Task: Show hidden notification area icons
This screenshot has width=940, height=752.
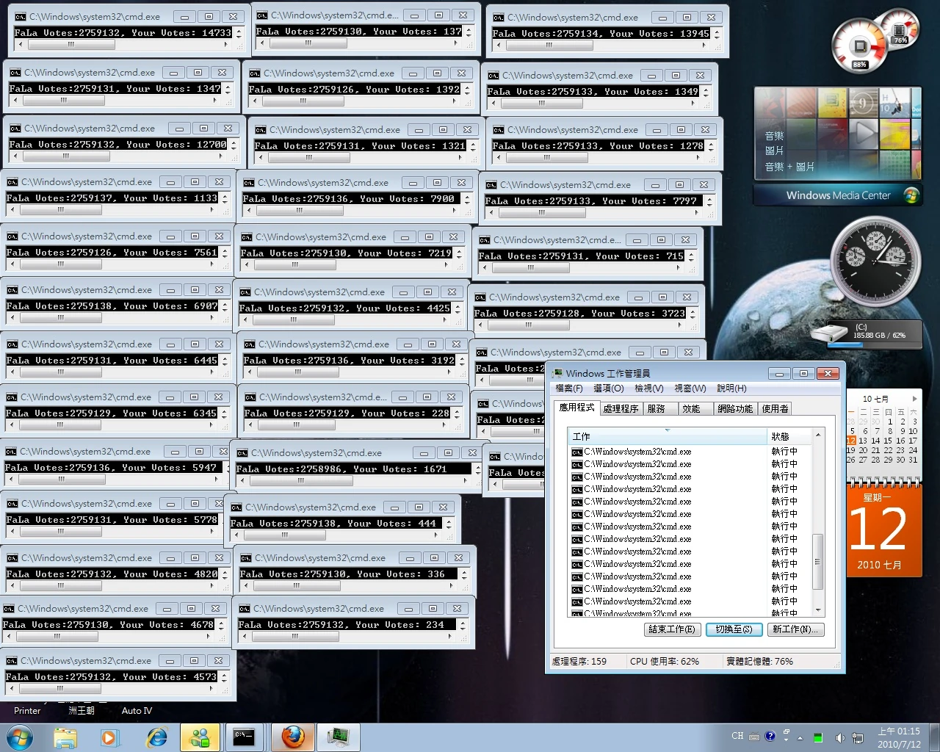Action: tap(800, 737)
